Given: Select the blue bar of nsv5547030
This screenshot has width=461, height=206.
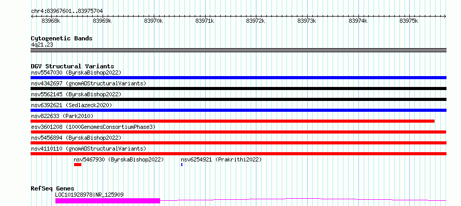Looking at the screenshot, I should tap(238, 78).
